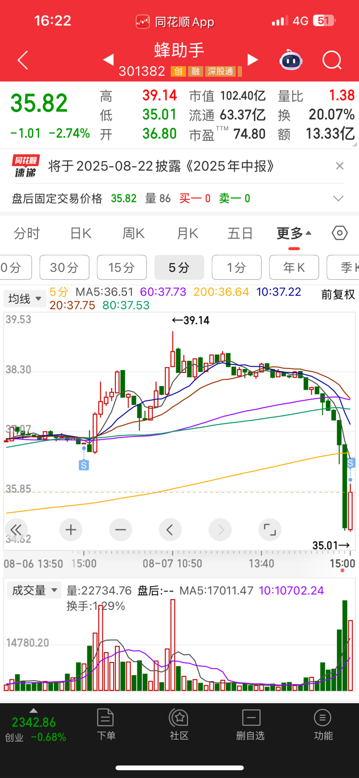Screen dimensions: 359x778
Task: Open the 功能 functions icon
Action: (323, 724)
